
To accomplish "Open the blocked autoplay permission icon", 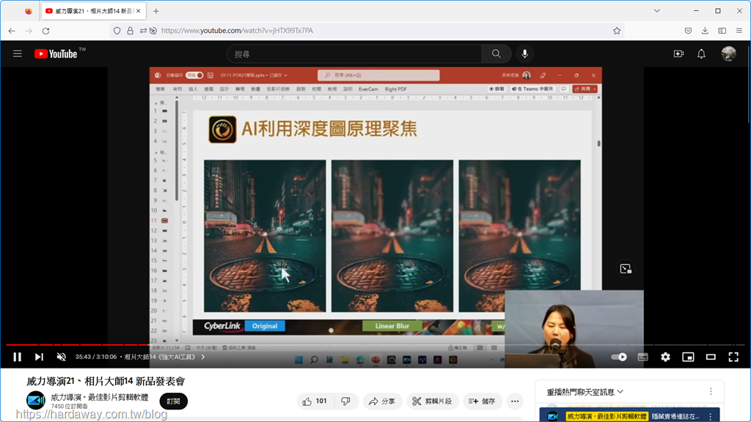I will click(153, 31).
